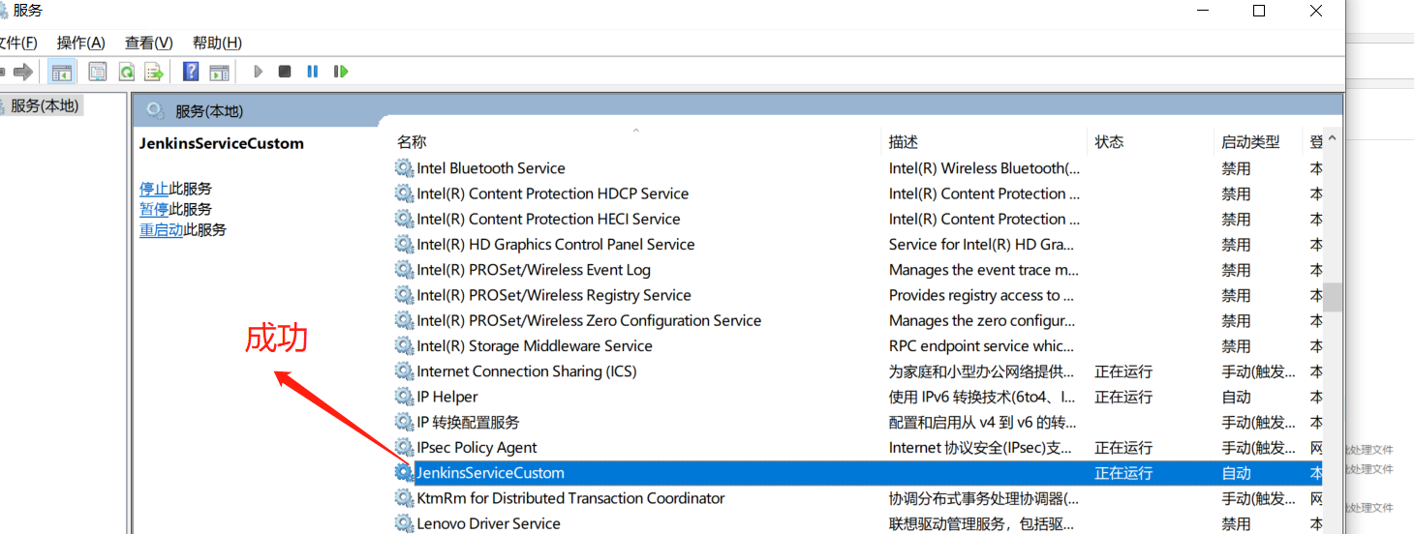Click JenkinsServiceCustom heading in detail pane
This screenshot has width=1414, height=534.
click(x=222, y=143)
